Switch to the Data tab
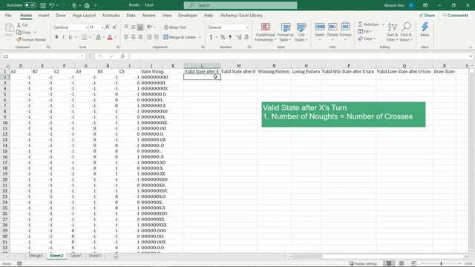The width and height of the screenshot is (475, 267). (131, 15)
